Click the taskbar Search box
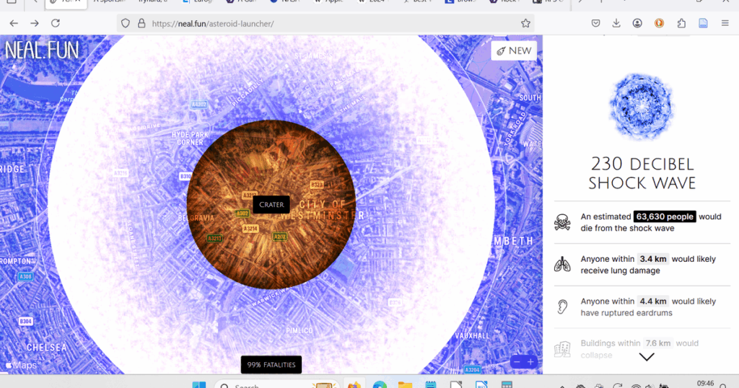The width and height of the screenshot is (739, 388). pyautogui.click(x=277, y=384)
